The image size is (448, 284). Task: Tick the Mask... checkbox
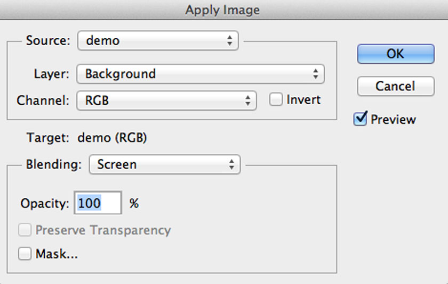pyautogui.click(x=25, y=254)
